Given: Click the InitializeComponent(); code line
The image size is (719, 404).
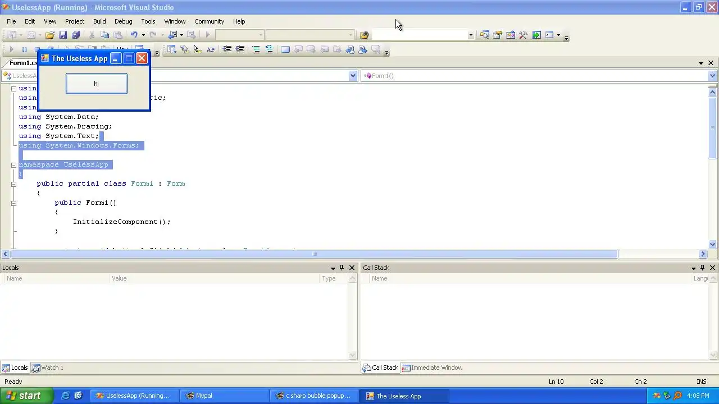Looking at the screenshot, I should pyautogui.click(x=121, y=222).
